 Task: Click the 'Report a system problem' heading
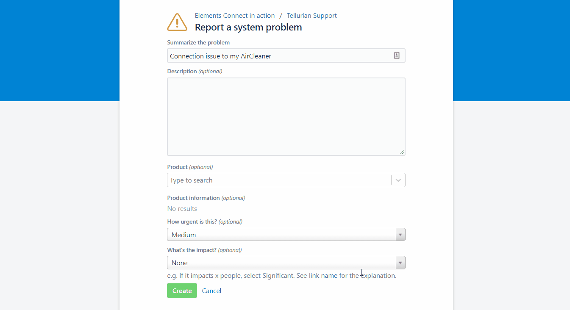[248, 28]
